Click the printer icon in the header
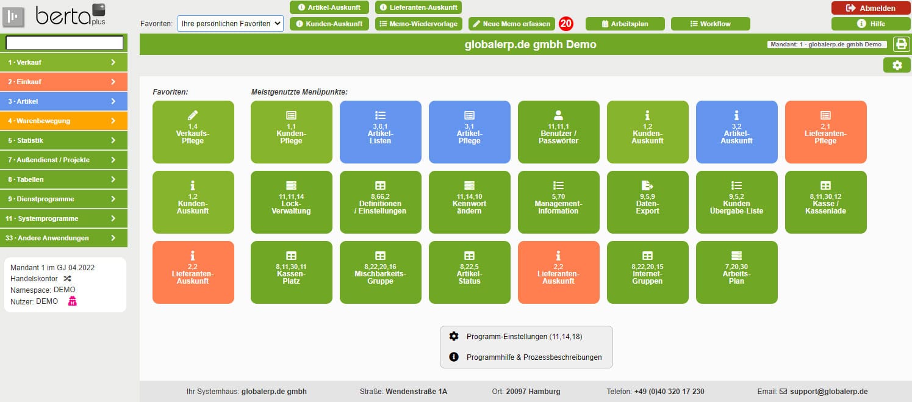The width and height of the screenshot is (912, 402). [901, 45]
